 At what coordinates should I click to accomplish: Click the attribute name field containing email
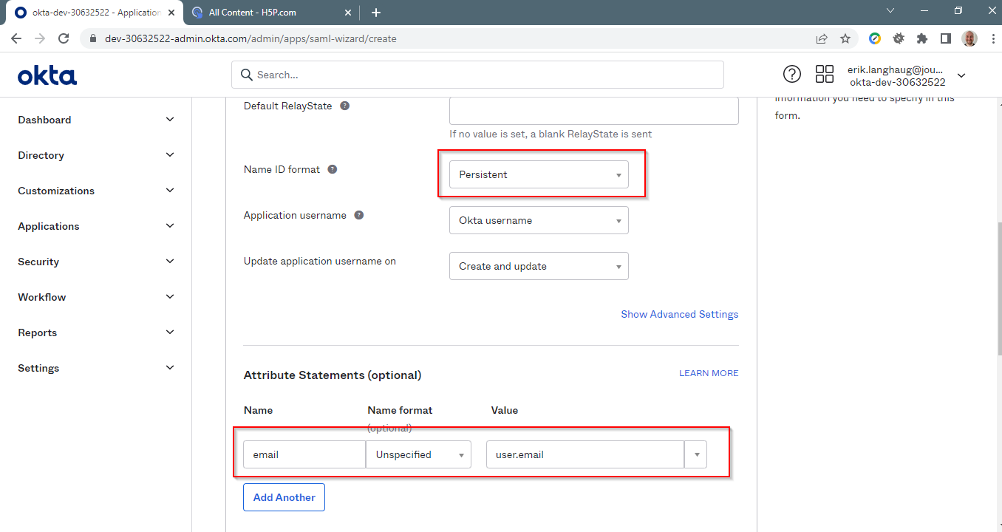click(x=304, y=454)
